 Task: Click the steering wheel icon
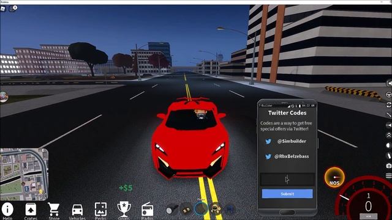coord(389,95)
